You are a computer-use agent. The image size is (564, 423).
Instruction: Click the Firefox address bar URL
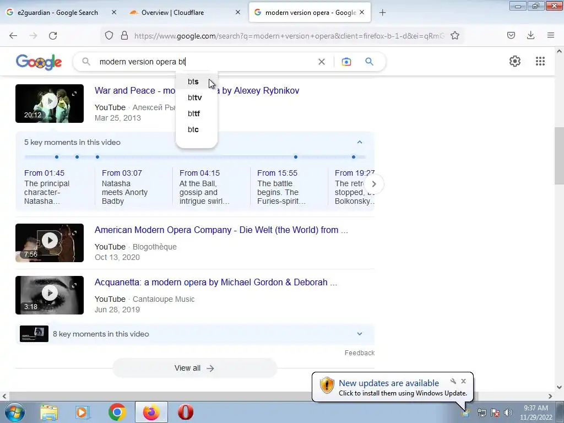pyautogui.click(x=289, y=36)
